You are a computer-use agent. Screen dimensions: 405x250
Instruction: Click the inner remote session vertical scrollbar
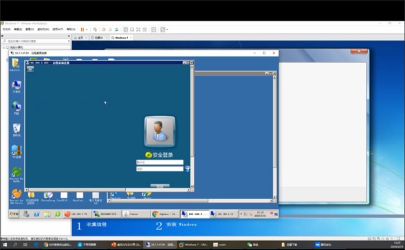tap(192, 126)
